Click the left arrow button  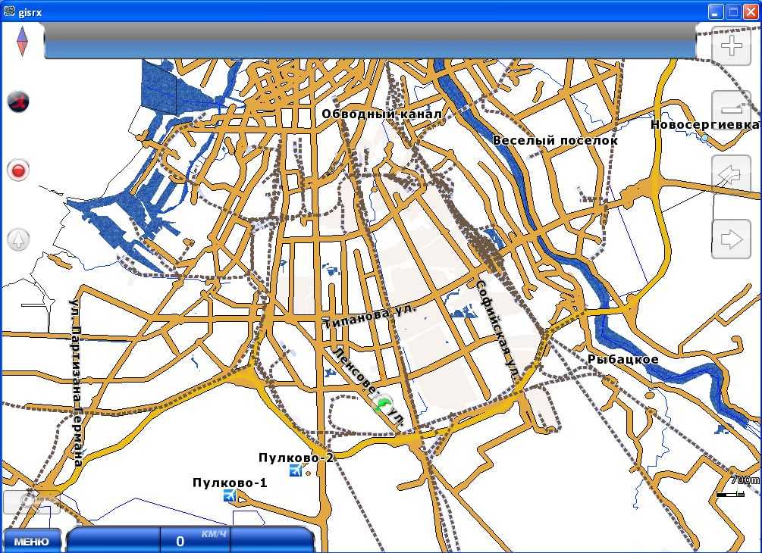click(x=731, y=176)
